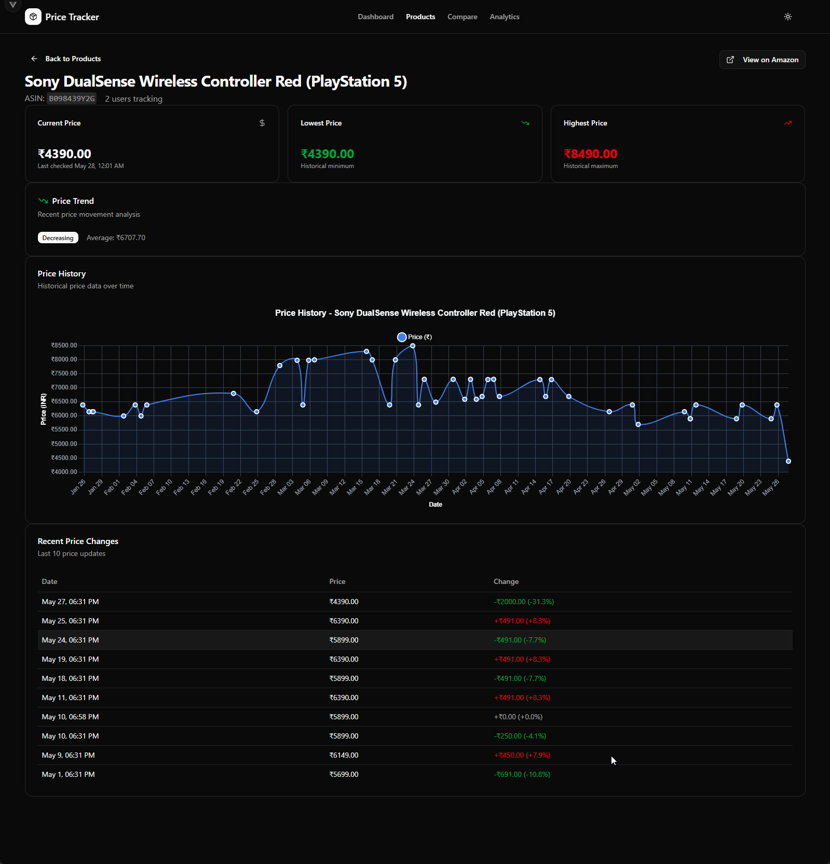
Task: Click the +₹450.00 (+7.9%) change value
Action: tap(522, 755)
